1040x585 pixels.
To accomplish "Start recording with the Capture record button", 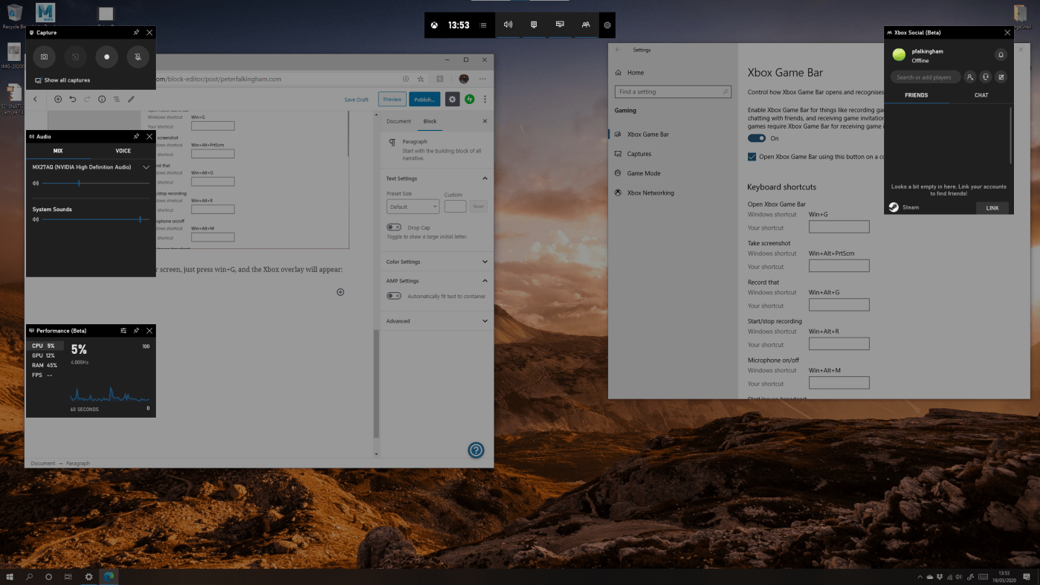I will coord(107,56).
